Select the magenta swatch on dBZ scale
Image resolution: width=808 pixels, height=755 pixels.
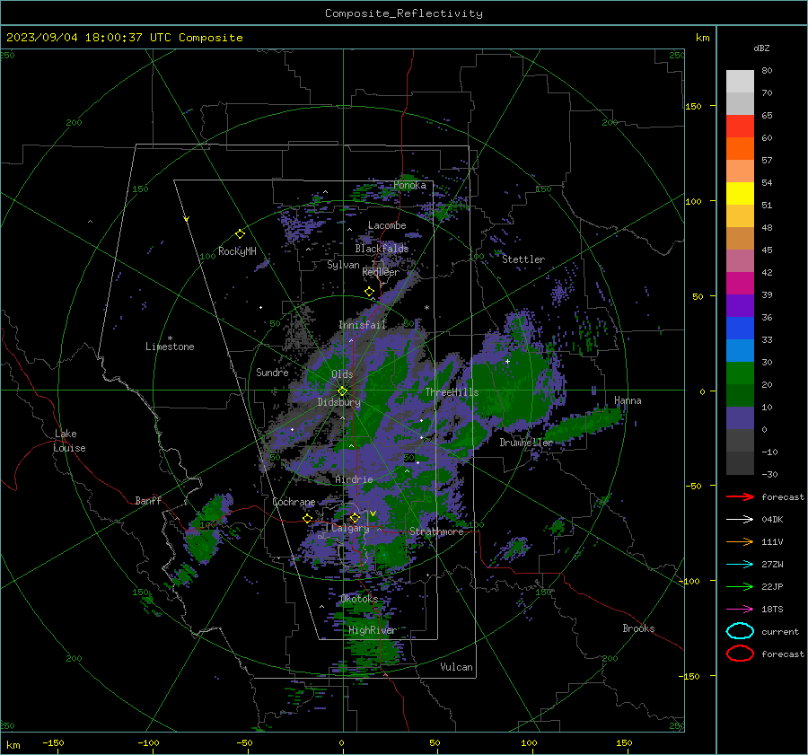point(740,283)
